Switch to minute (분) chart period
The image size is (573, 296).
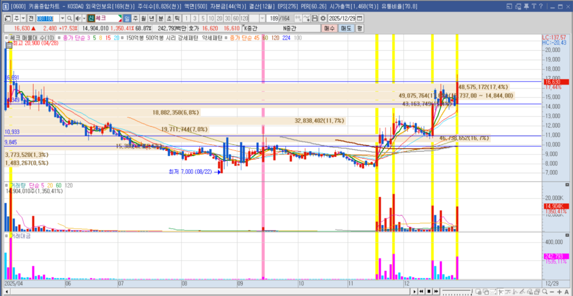point(161,18)
